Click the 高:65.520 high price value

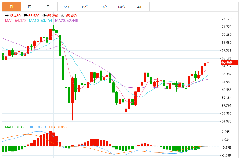tap(31, 16)
